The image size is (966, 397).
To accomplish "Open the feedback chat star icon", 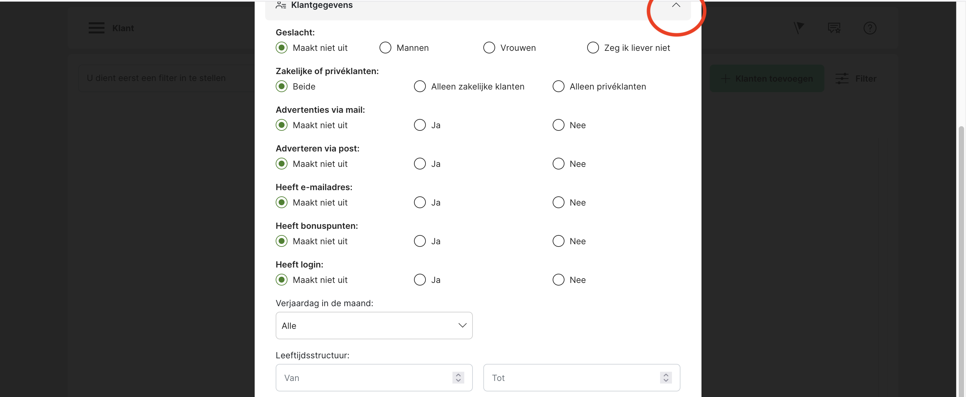I will [834, 28].
